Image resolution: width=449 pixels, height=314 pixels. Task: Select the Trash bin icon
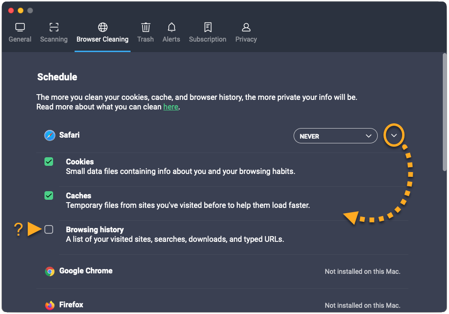pos(145,27)
